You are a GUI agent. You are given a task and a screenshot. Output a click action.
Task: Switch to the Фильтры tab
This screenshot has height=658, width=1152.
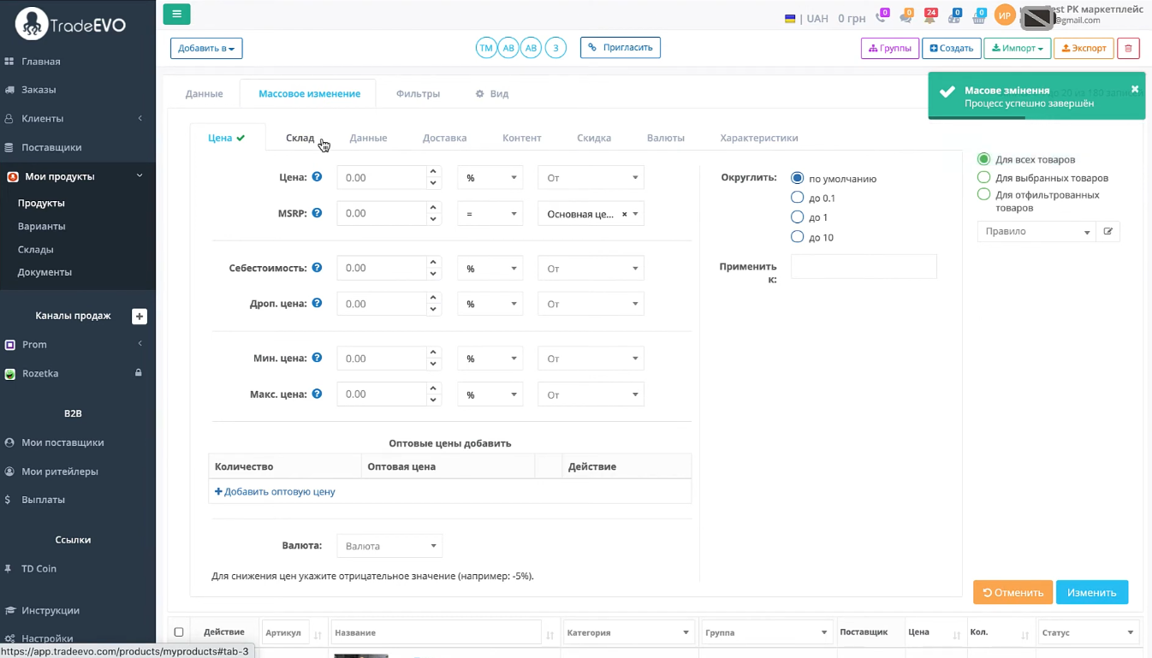click(418, 93)
